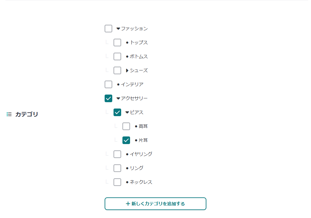311x218 pixels.
Task: Check the インテリア checkbox
Action: [x=108, y=84]
